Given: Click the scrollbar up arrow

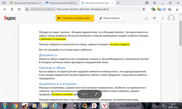Looking at the screenshot, I should pos(180,15).
